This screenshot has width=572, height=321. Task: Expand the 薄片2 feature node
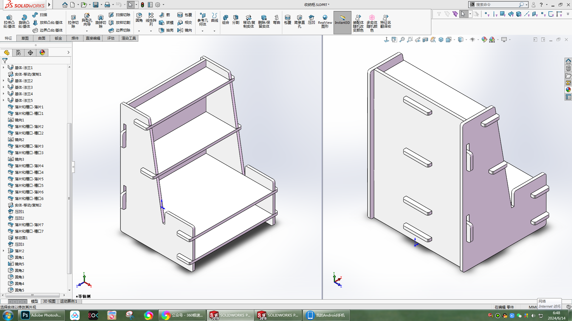[x=4, y=251]
